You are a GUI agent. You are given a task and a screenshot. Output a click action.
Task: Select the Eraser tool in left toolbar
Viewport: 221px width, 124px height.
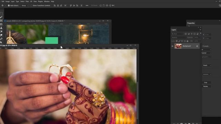[1, 31]
